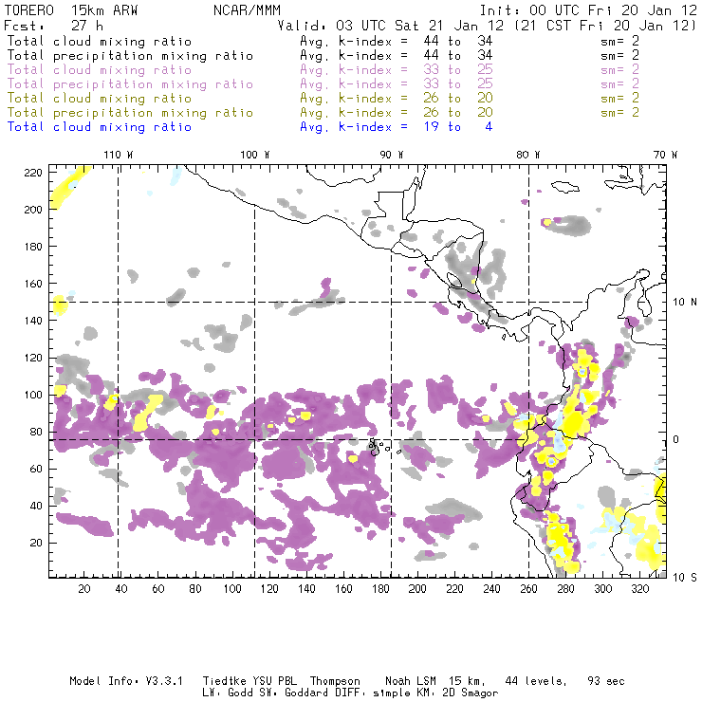702x702 pixels.
Task: Click the "110 W" longitude label
Action: click(x=119, y=155)
